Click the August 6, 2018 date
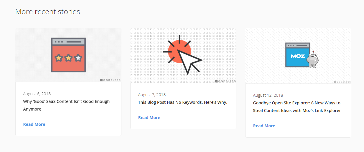This screenshot has width=364, height=152. (37, 94)
